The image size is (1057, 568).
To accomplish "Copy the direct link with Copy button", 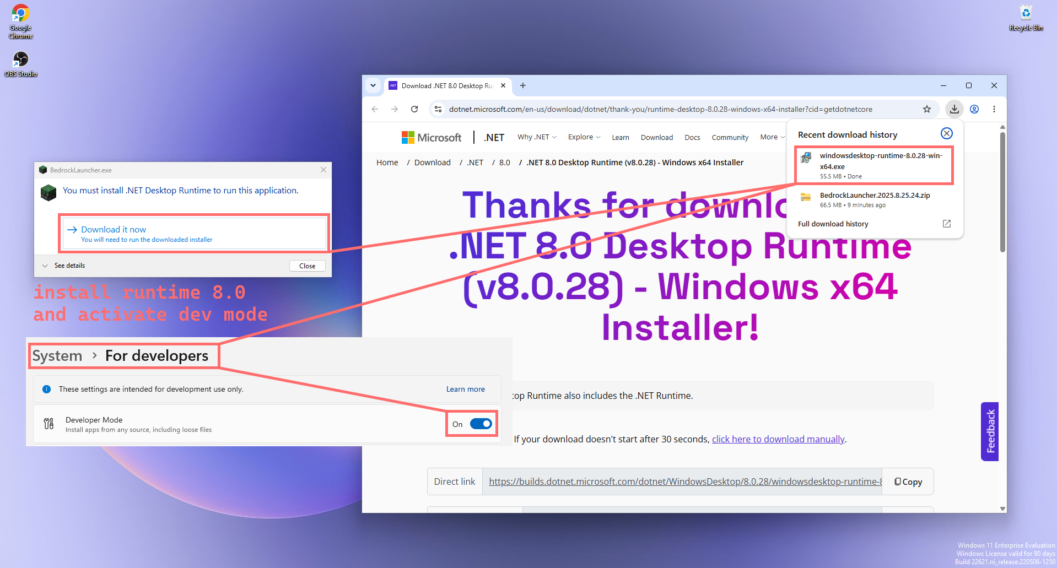I will point(908,482).
